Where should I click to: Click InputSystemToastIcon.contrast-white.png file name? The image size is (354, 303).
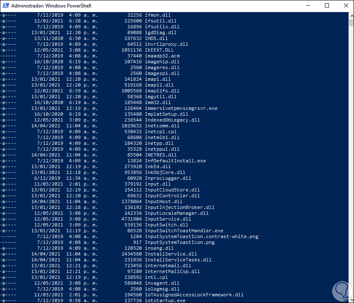[201, 237]
